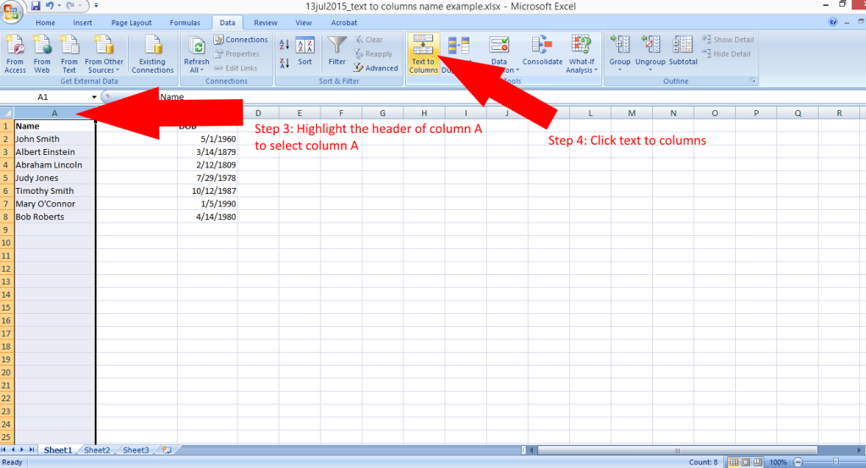The image size is (866, 468).
Task: Switch to Sheet2 tab
Action: coord(96,449)
